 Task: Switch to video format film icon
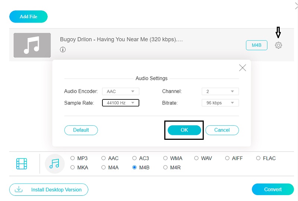coord(22,164)
